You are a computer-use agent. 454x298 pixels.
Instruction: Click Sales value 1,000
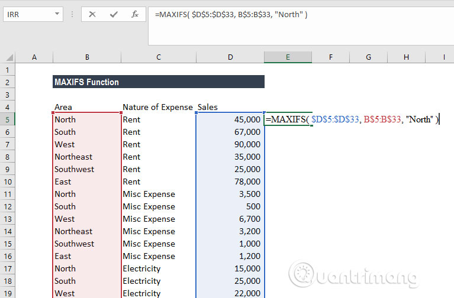(250, 244)
